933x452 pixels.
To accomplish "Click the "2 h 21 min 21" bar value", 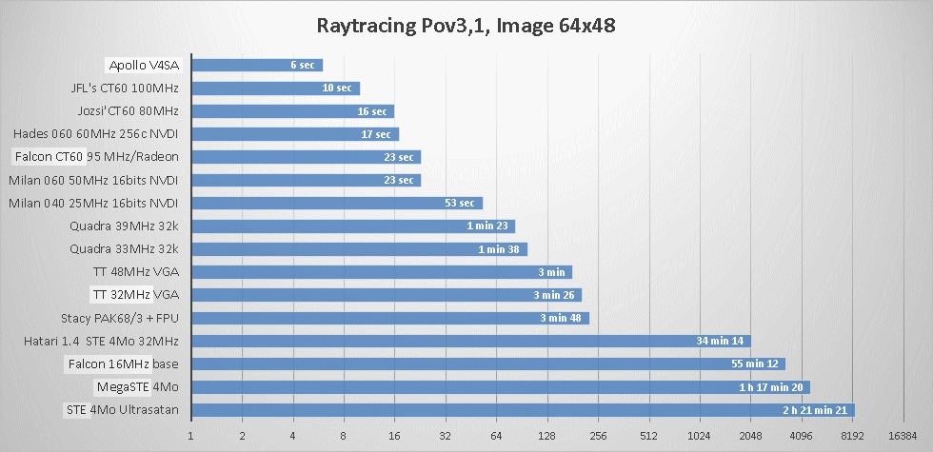I will click(x=815, y=410).
